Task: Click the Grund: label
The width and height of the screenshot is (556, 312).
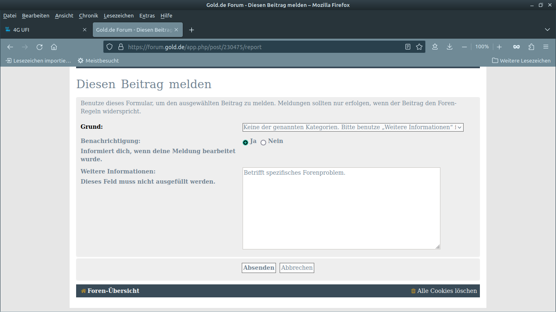Action: [x=92, y=127]
